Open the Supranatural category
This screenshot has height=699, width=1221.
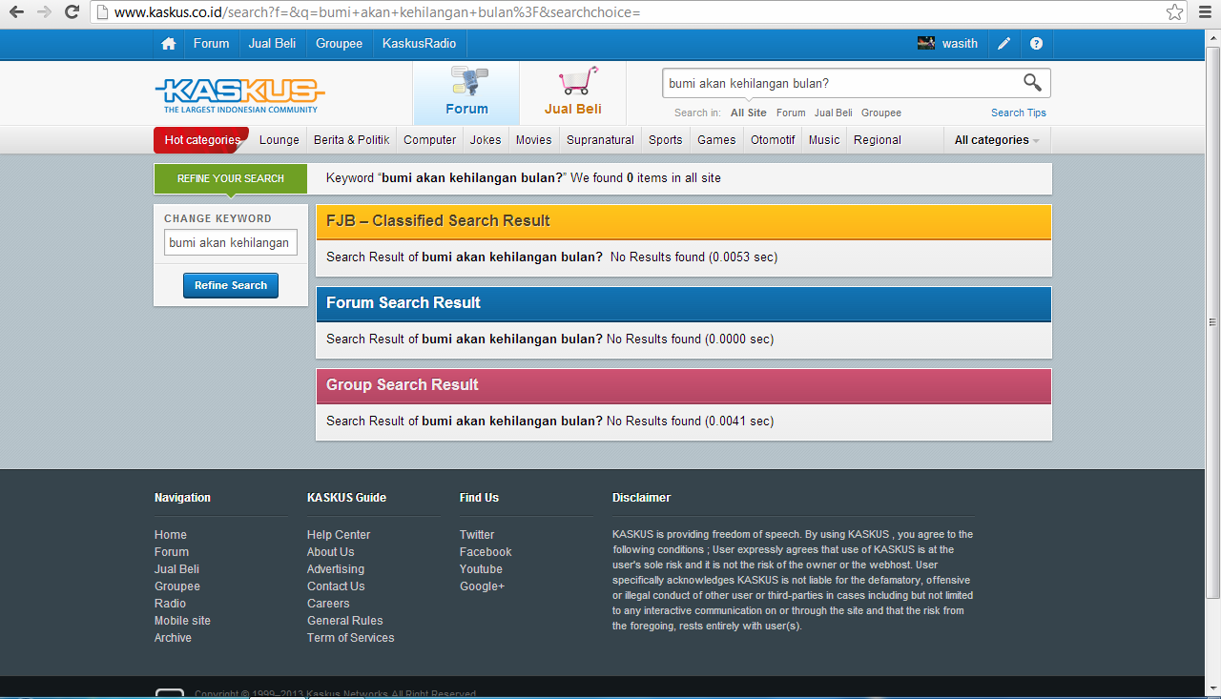tap(600, 140)
